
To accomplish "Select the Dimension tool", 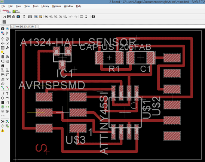I will (x=3, y=116).
